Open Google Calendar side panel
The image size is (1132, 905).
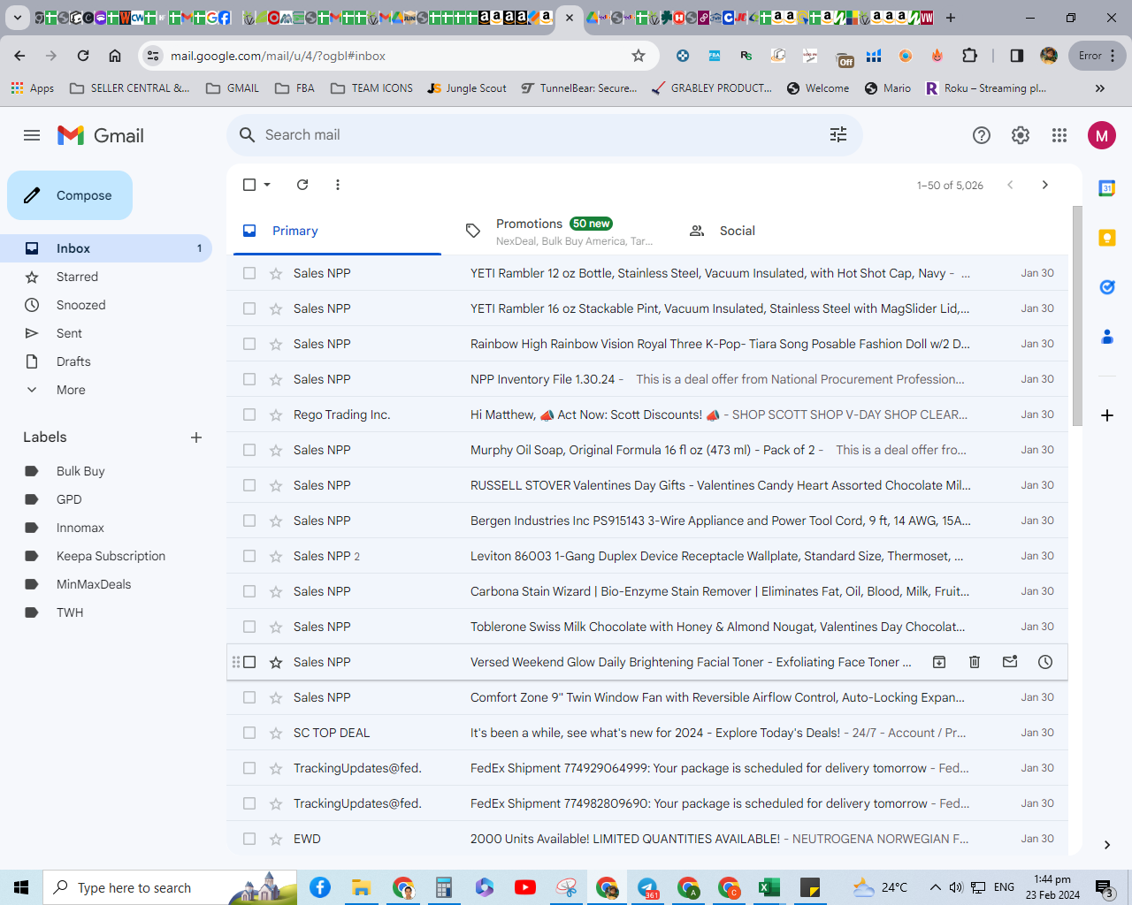click(x=1107, y=188)
